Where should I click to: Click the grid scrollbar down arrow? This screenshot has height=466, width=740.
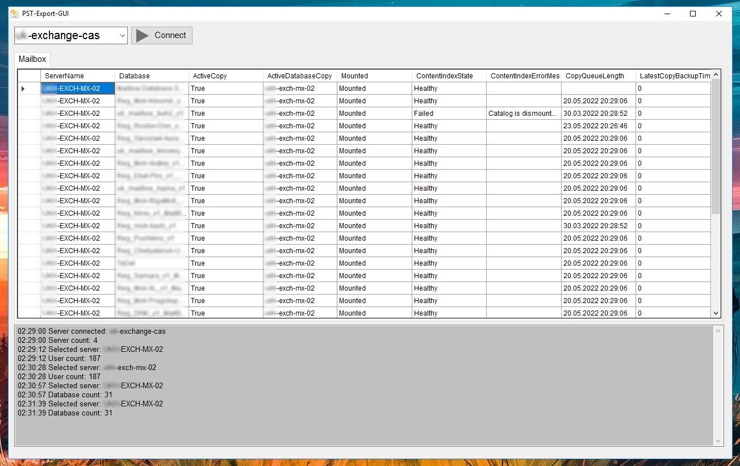click(716, 313)
